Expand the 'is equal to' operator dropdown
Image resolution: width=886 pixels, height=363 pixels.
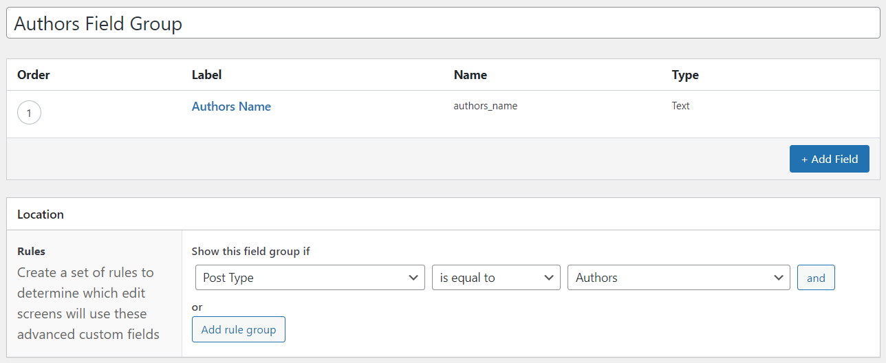tap(495, 278)
